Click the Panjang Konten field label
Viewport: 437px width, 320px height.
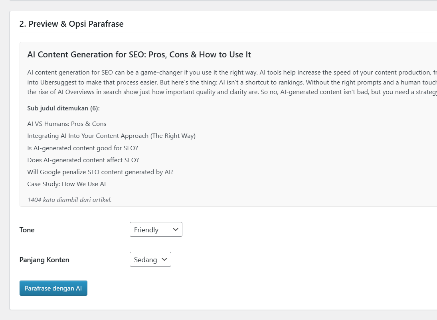[44, 260]
